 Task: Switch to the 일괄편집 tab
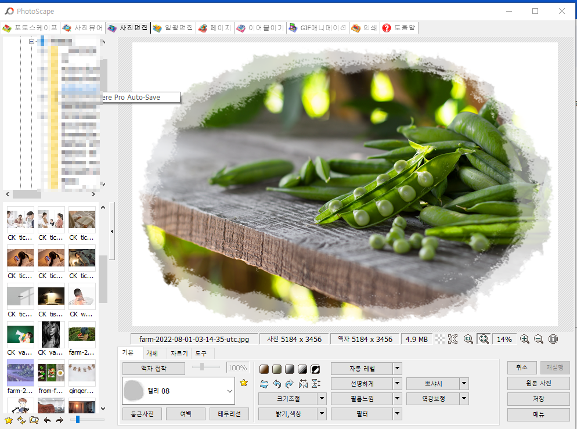coord(174,28)
